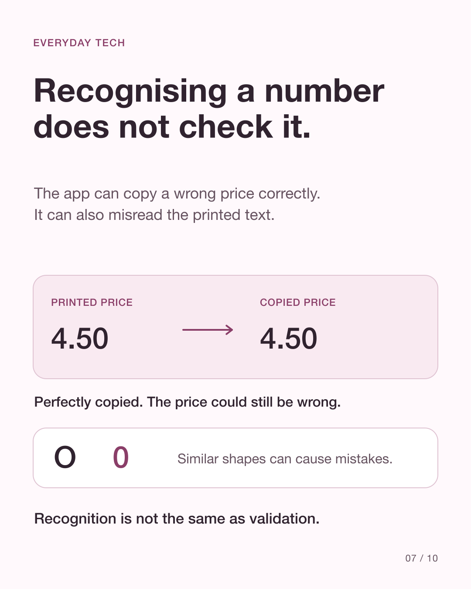Viewport: 471px width, 589px height.
Task: Click the purple zero digit
Action: click(x=121, y=458)
